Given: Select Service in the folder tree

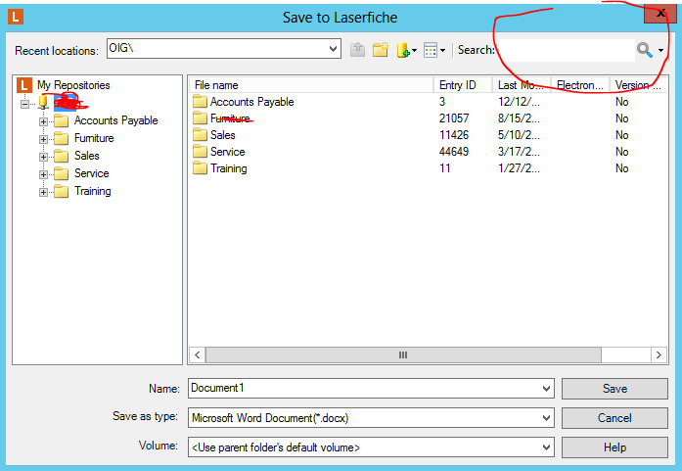Looking at the screenshot, I should coord(92,173).
